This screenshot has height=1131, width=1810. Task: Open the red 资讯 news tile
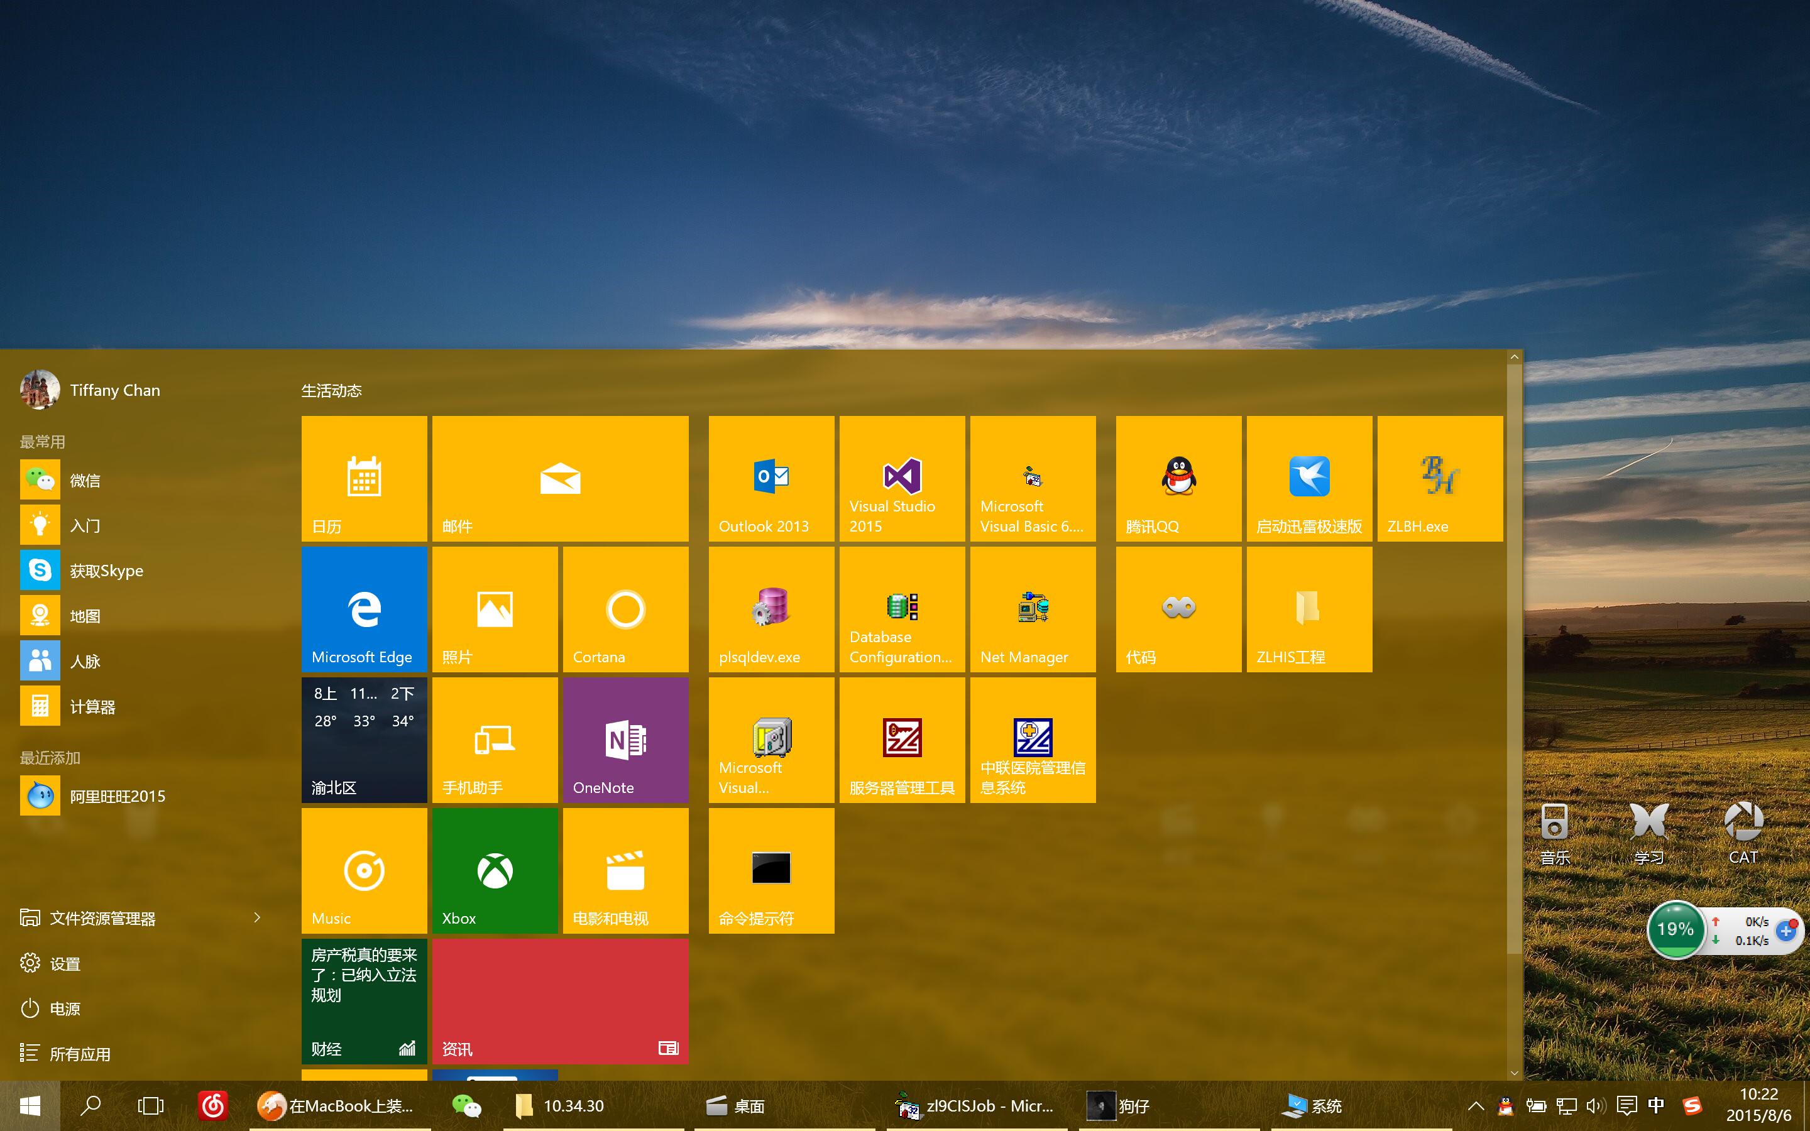click(560, 1001)
